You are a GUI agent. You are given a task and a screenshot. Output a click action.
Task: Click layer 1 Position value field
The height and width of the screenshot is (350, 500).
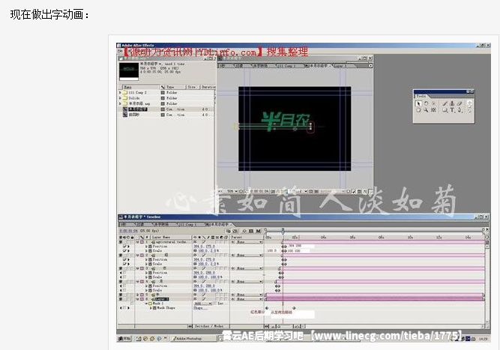(205, 247)
